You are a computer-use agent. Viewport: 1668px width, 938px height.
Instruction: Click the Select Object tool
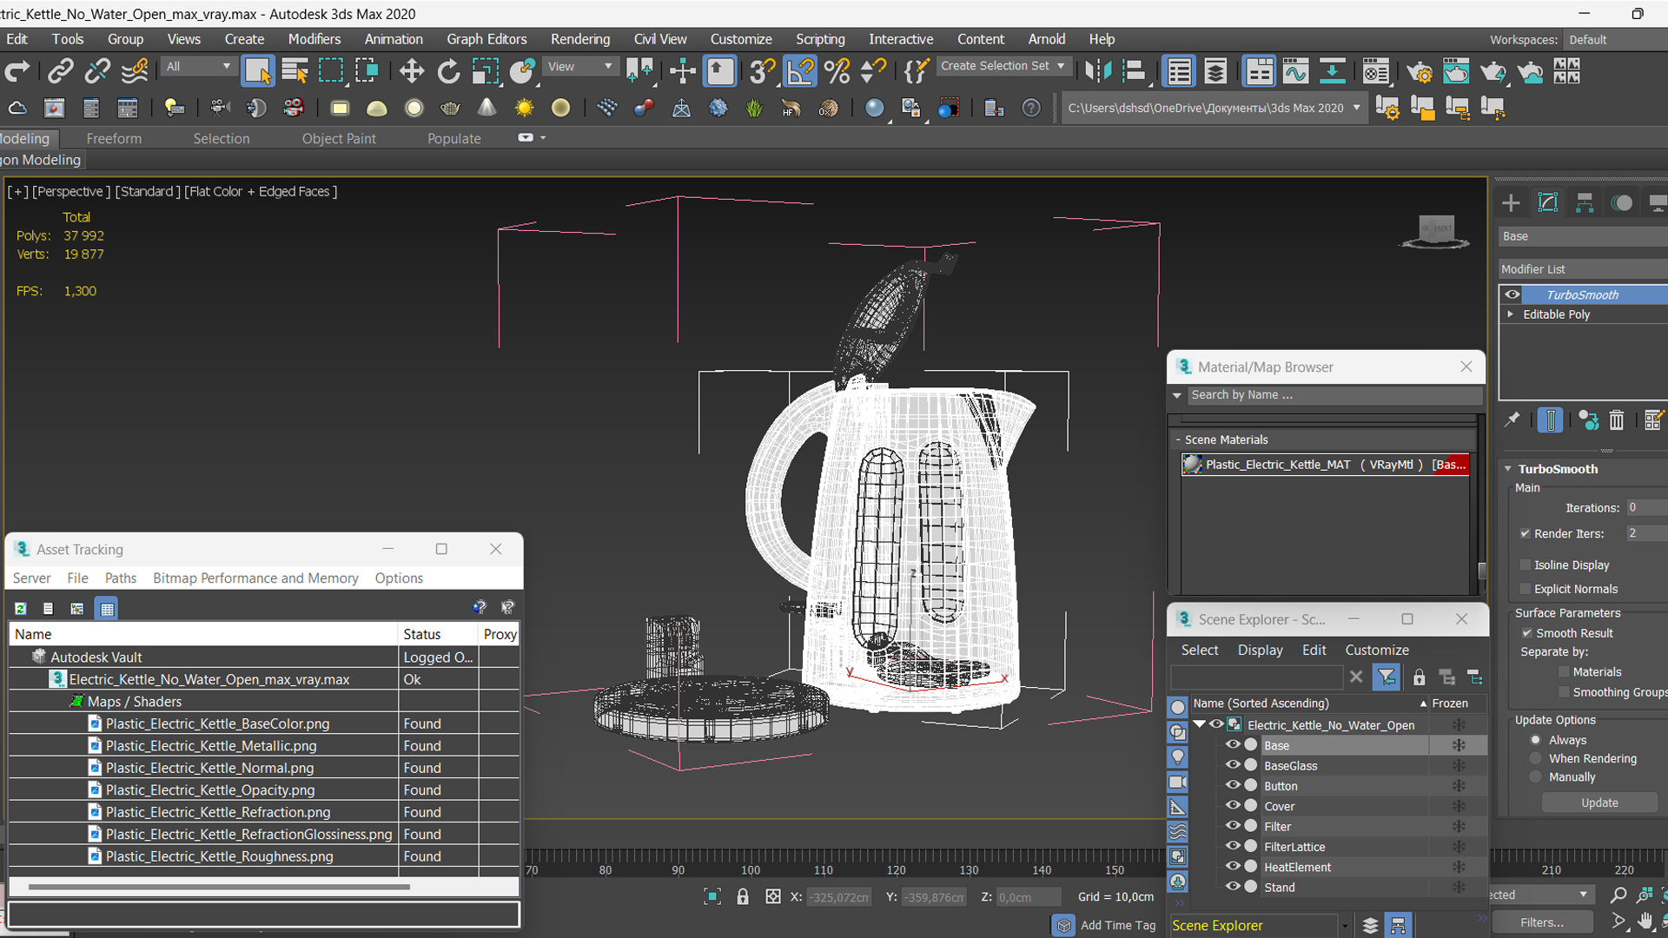(x=258, y=71)
